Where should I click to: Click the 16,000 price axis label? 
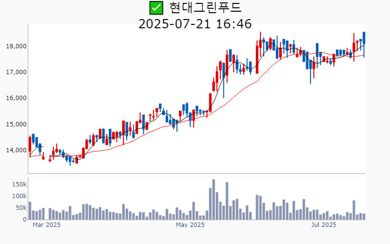pos(16,98)
